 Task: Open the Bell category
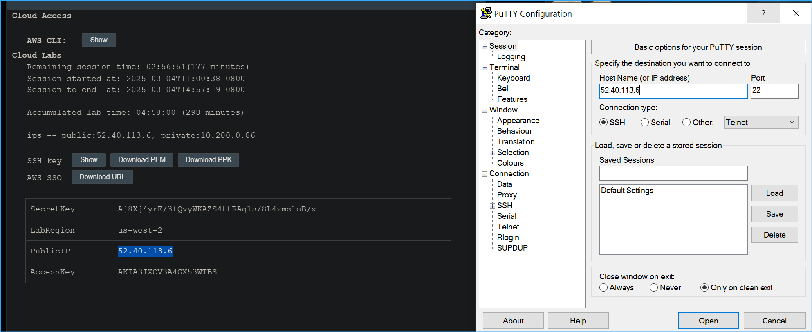pos(503,88)
